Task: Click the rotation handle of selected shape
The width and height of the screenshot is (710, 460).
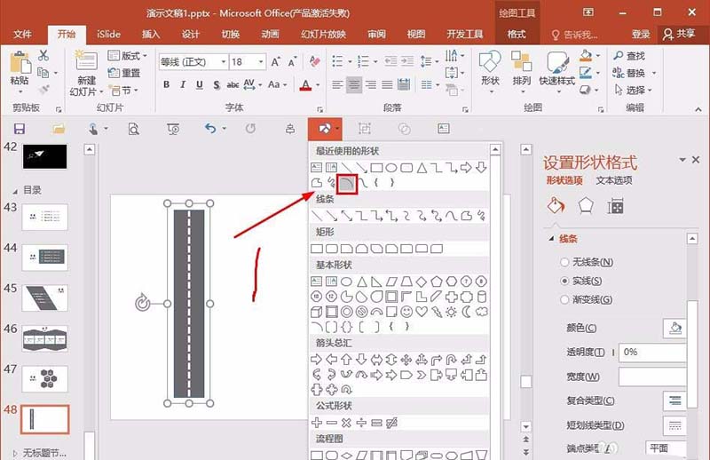Action: (x=143, y=303)
